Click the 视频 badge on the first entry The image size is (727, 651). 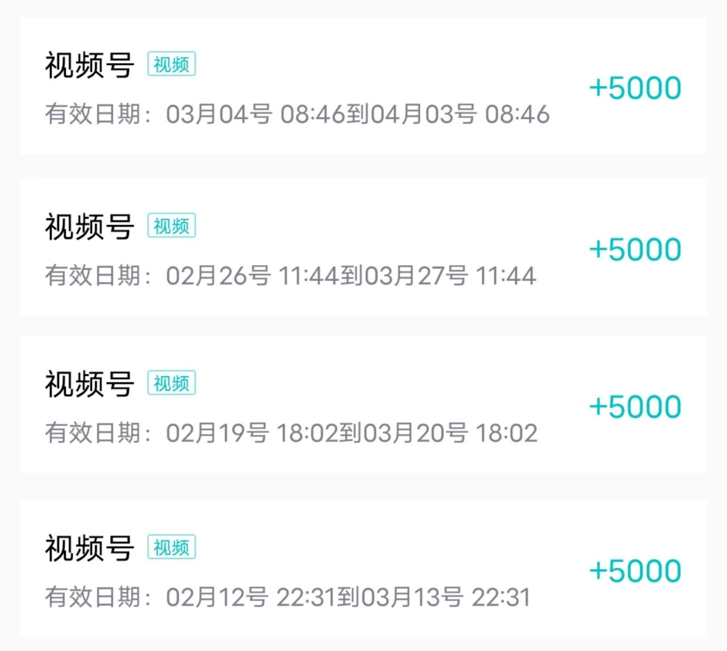tap(171, 64)
